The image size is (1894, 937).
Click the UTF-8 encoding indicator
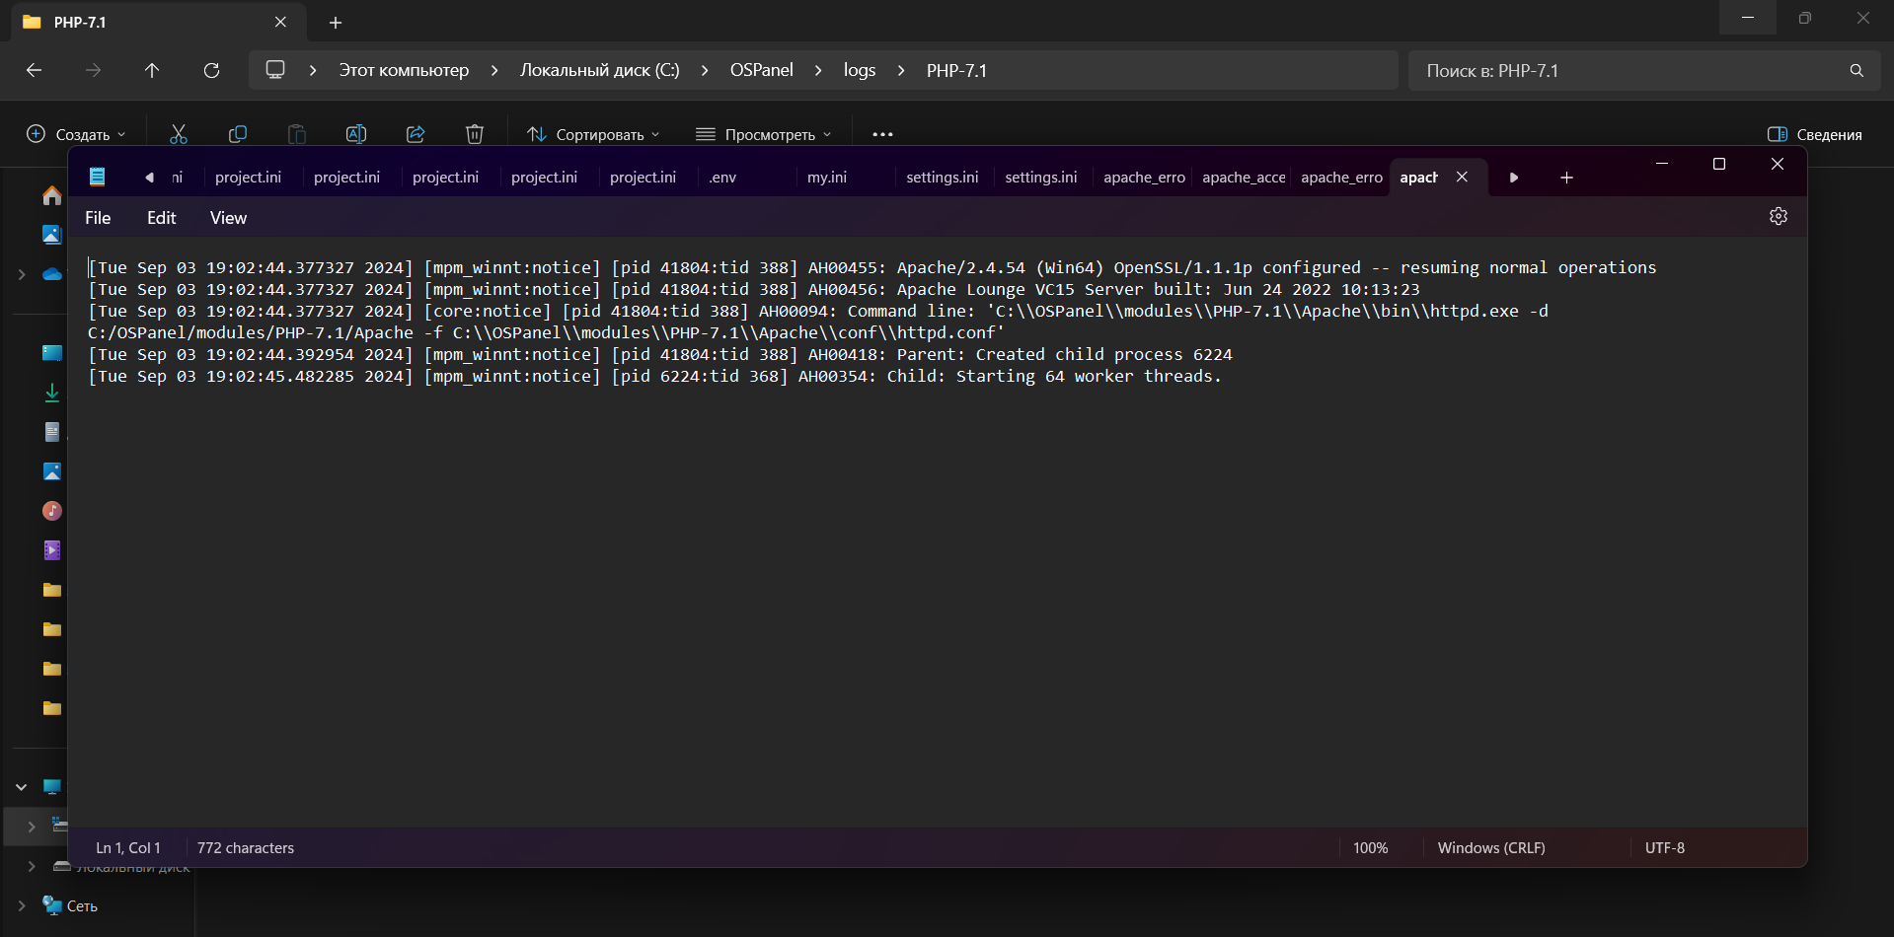(1665, 848)
